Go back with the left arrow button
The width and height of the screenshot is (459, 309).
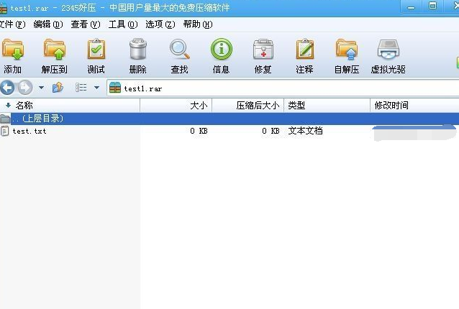tap(7, 88)
